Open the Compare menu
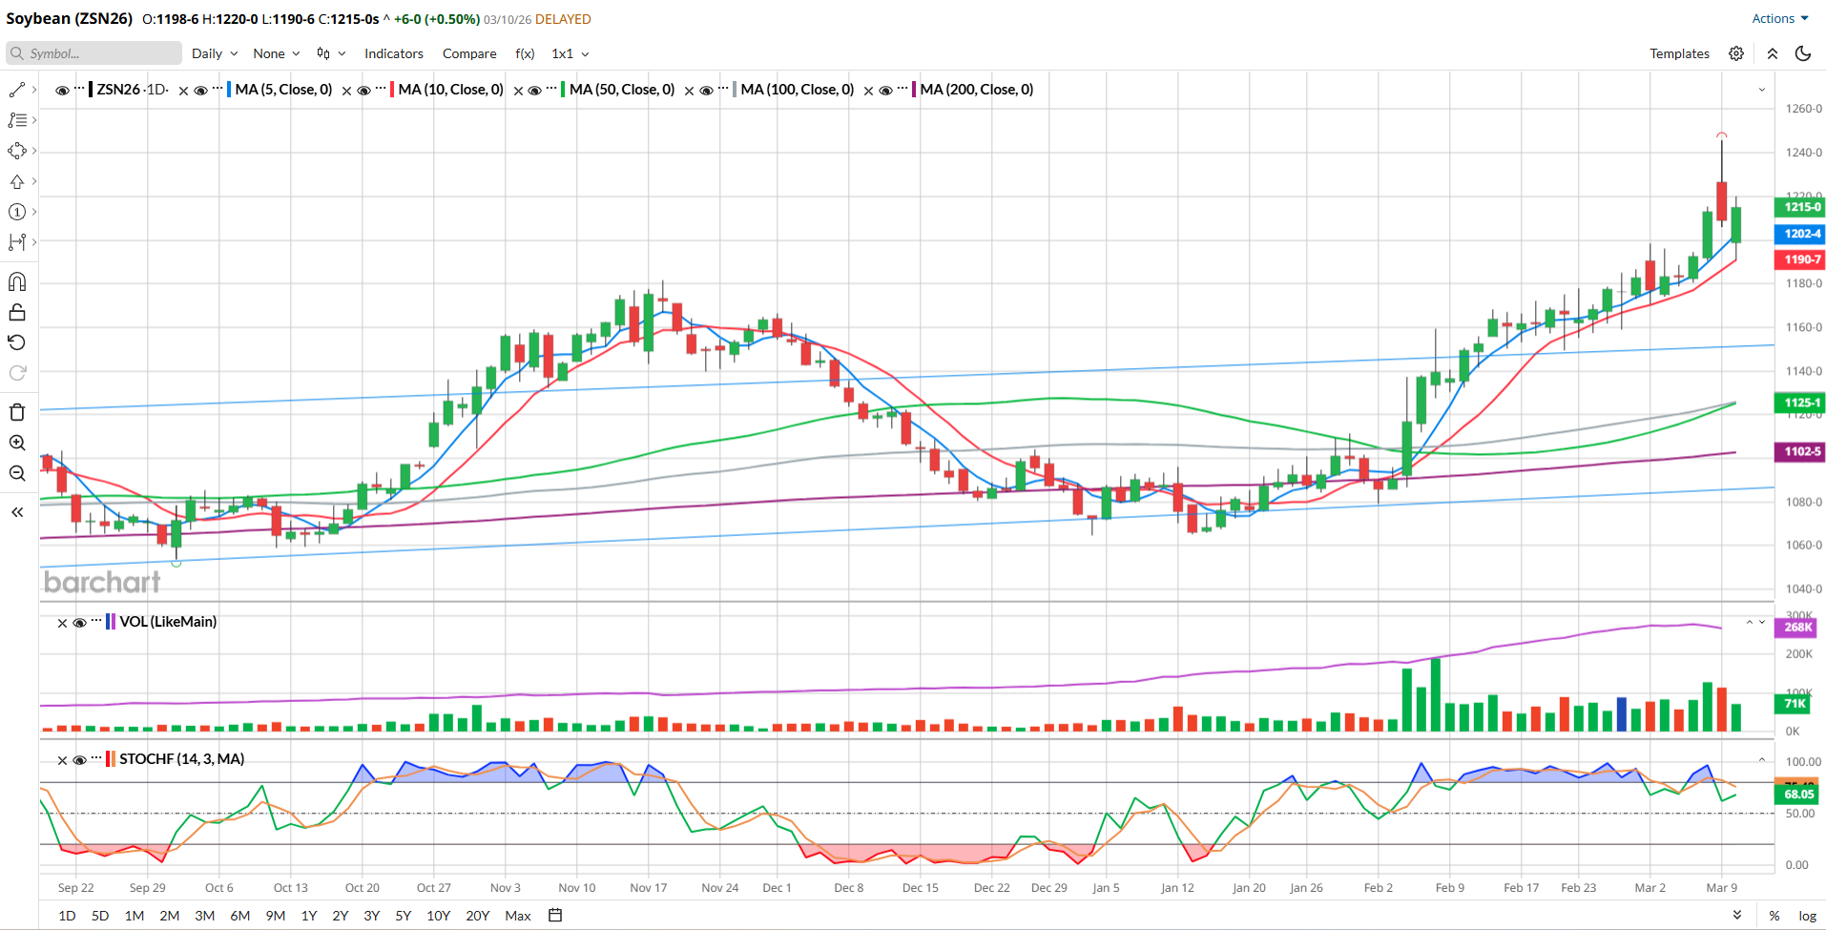The height and width of the screenshot is (930, 1826). pos(468,53)
